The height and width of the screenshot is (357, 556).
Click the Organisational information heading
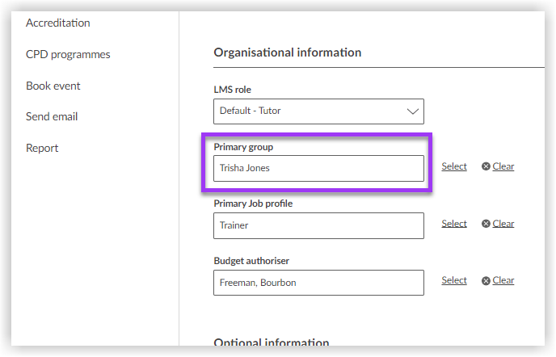coord(287,52)
